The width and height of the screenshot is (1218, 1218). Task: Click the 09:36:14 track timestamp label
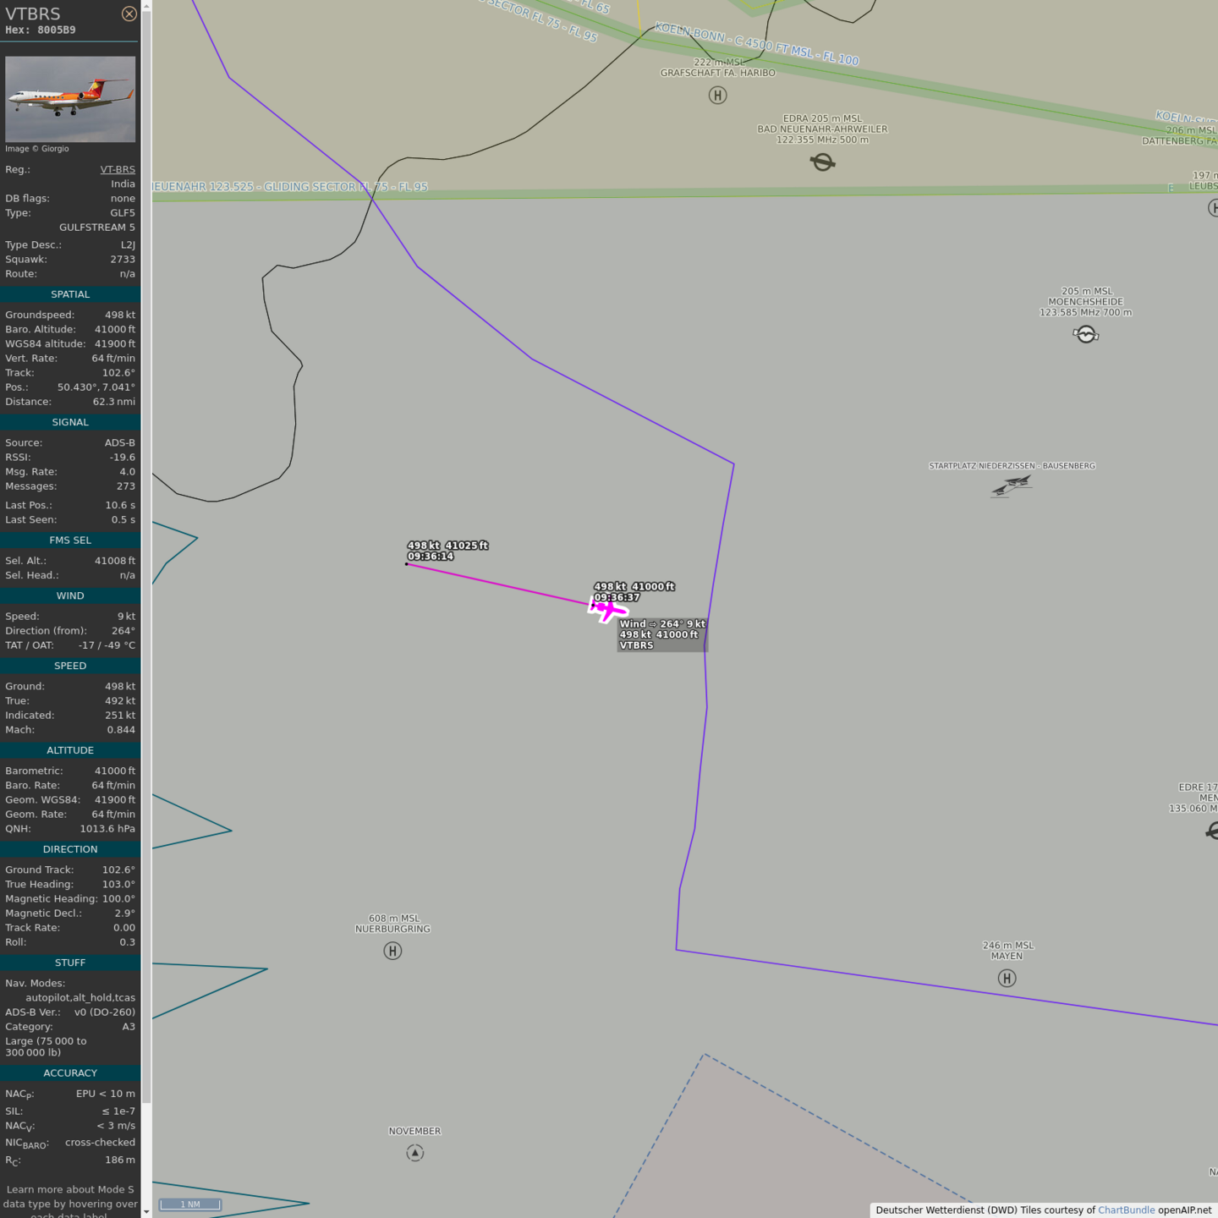tap(431, 557)
